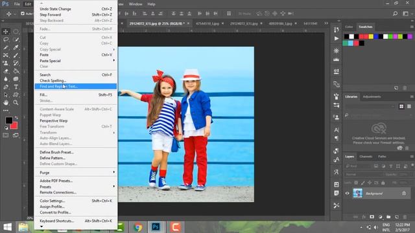Select the Zoom tool

pos(16,102)
